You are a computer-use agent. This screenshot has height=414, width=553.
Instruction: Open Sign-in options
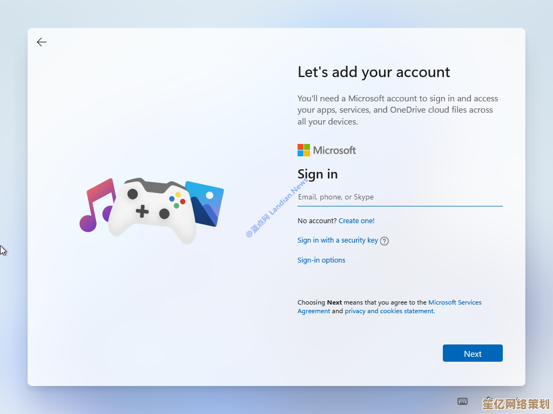click(321, 260)
